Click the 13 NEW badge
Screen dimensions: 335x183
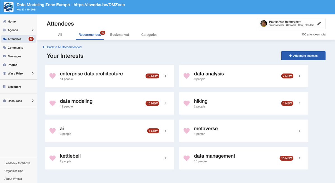286,158
